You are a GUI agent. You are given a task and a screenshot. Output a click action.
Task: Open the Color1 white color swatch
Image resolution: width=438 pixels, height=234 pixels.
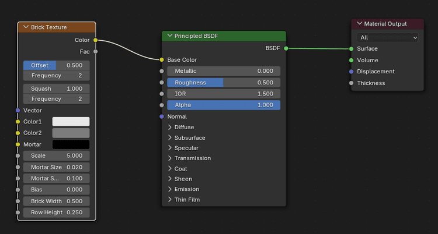(x=71, y=122)
